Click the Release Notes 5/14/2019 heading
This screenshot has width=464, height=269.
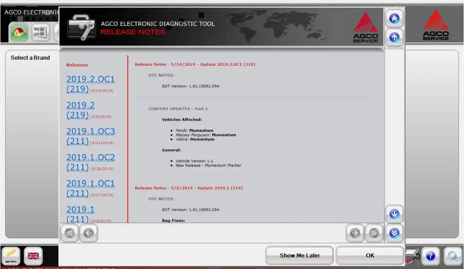pyautogui.click(x=195, y=64)
